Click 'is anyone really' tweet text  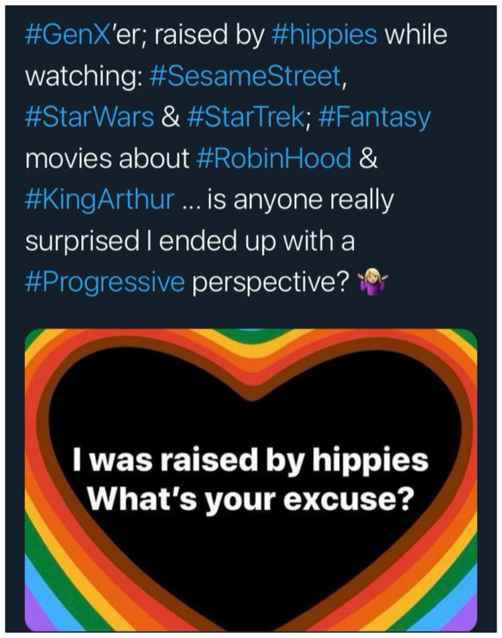click(x=301, y=201)
